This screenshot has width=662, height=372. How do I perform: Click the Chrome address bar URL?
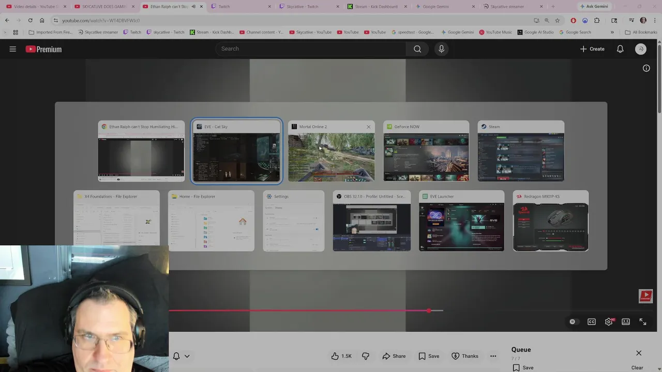(x=101, y=20)
